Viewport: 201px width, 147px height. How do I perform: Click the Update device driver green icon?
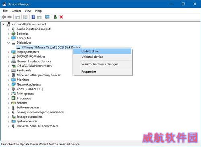point(55,17)
